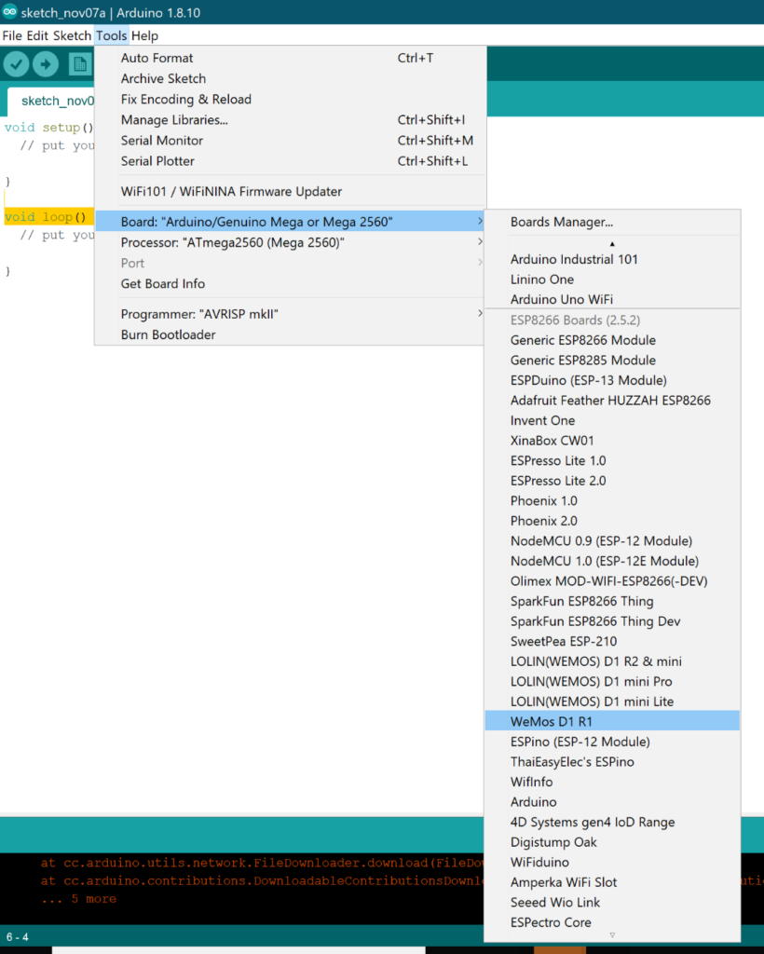Click the up arrow to scroll boards list
Image resolution: width=764 pixels, height=954 pixels.
(612, 244)
